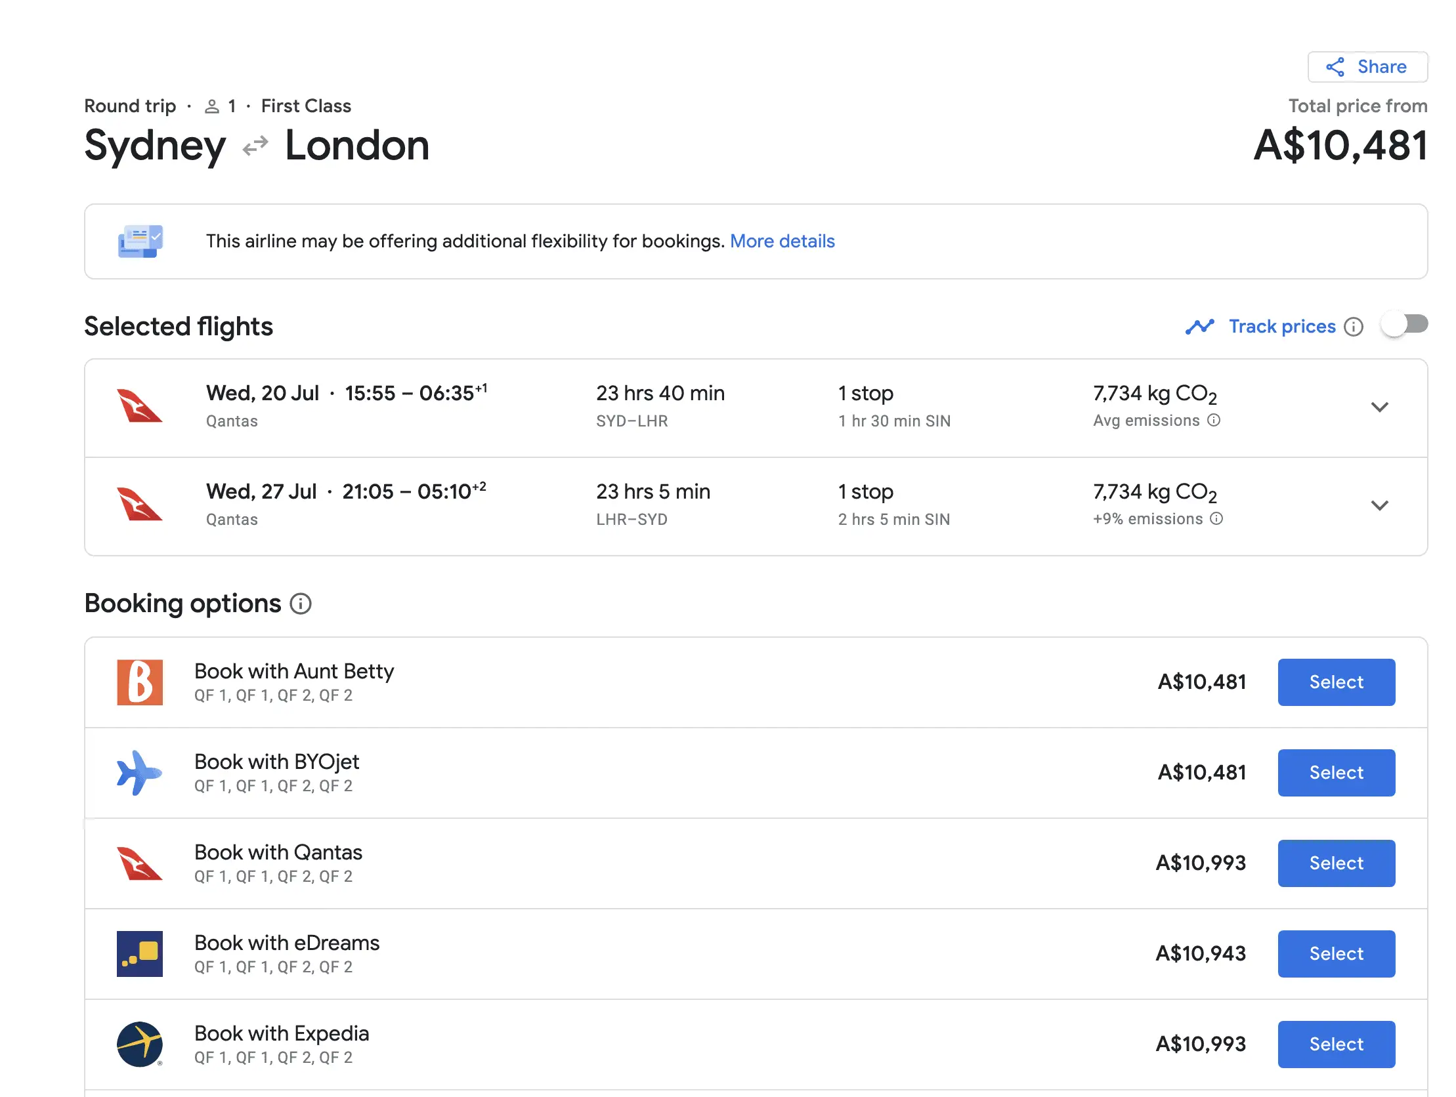Click Avg emissions info icon
The height and width of the screenshot is (1097, 1456).
point(1214,420)
